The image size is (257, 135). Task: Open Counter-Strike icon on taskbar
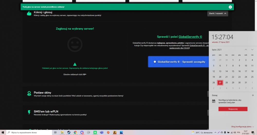pos(115,132)
